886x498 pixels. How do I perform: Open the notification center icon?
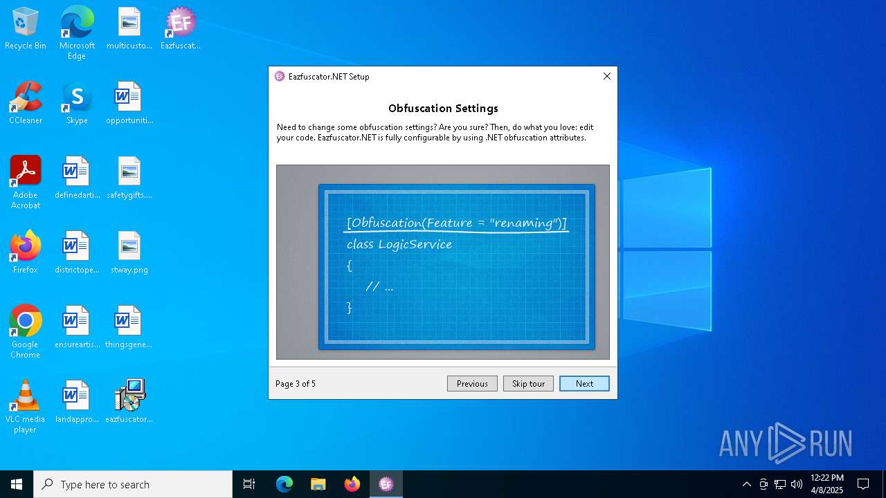click(863, 484)
